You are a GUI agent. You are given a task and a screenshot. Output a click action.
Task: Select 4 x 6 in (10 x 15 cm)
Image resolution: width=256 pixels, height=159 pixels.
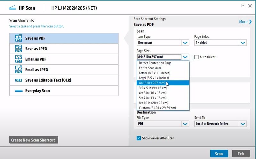pyautogui.click(x=163, y=93)
